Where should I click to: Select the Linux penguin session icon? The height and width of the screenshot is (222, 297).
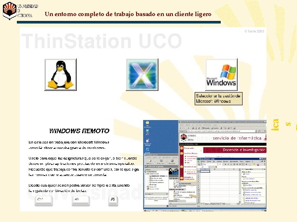click(60, 74)
